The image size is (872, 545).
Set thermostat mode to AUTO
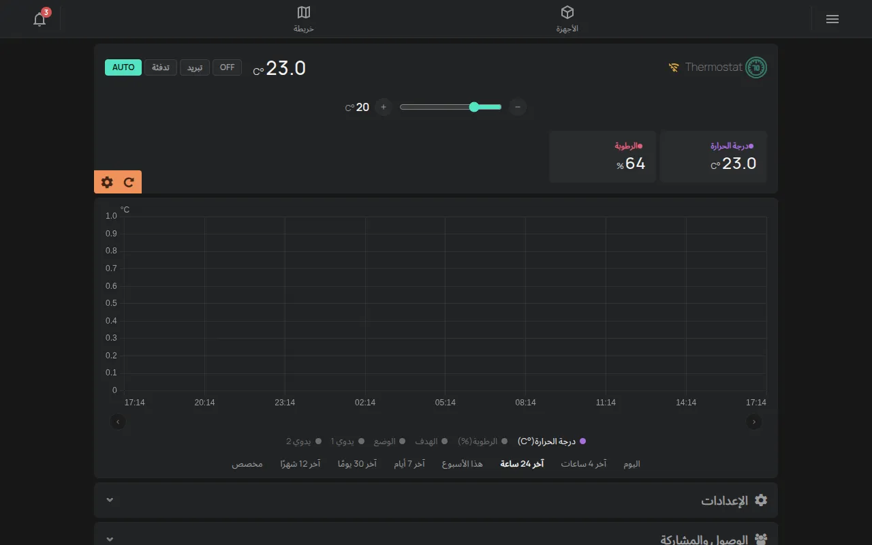click(x=123, y=67)
